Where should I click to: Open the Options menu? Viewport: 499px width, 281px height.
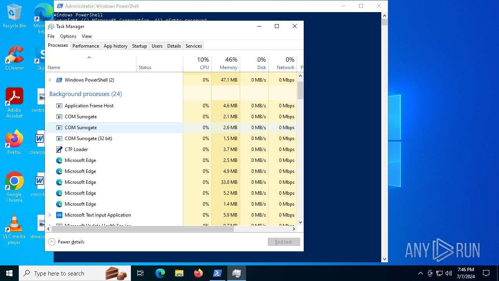(68, 36)
